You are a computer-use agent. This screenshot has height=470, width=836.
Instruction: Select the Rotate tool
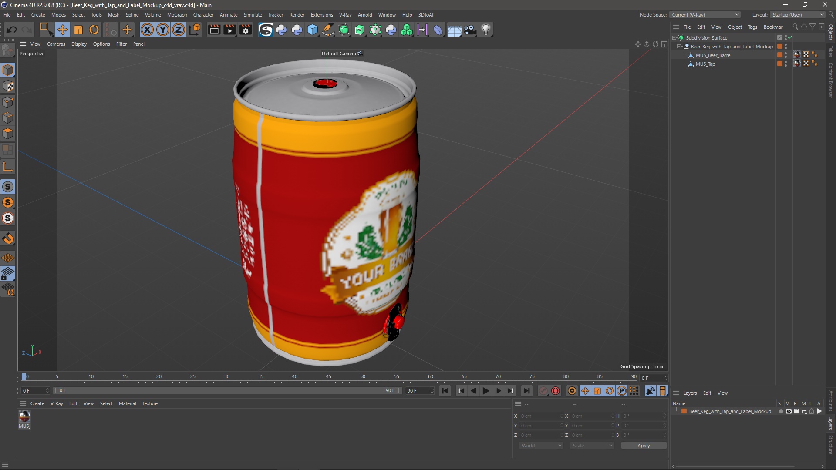(x=94, y=30)
